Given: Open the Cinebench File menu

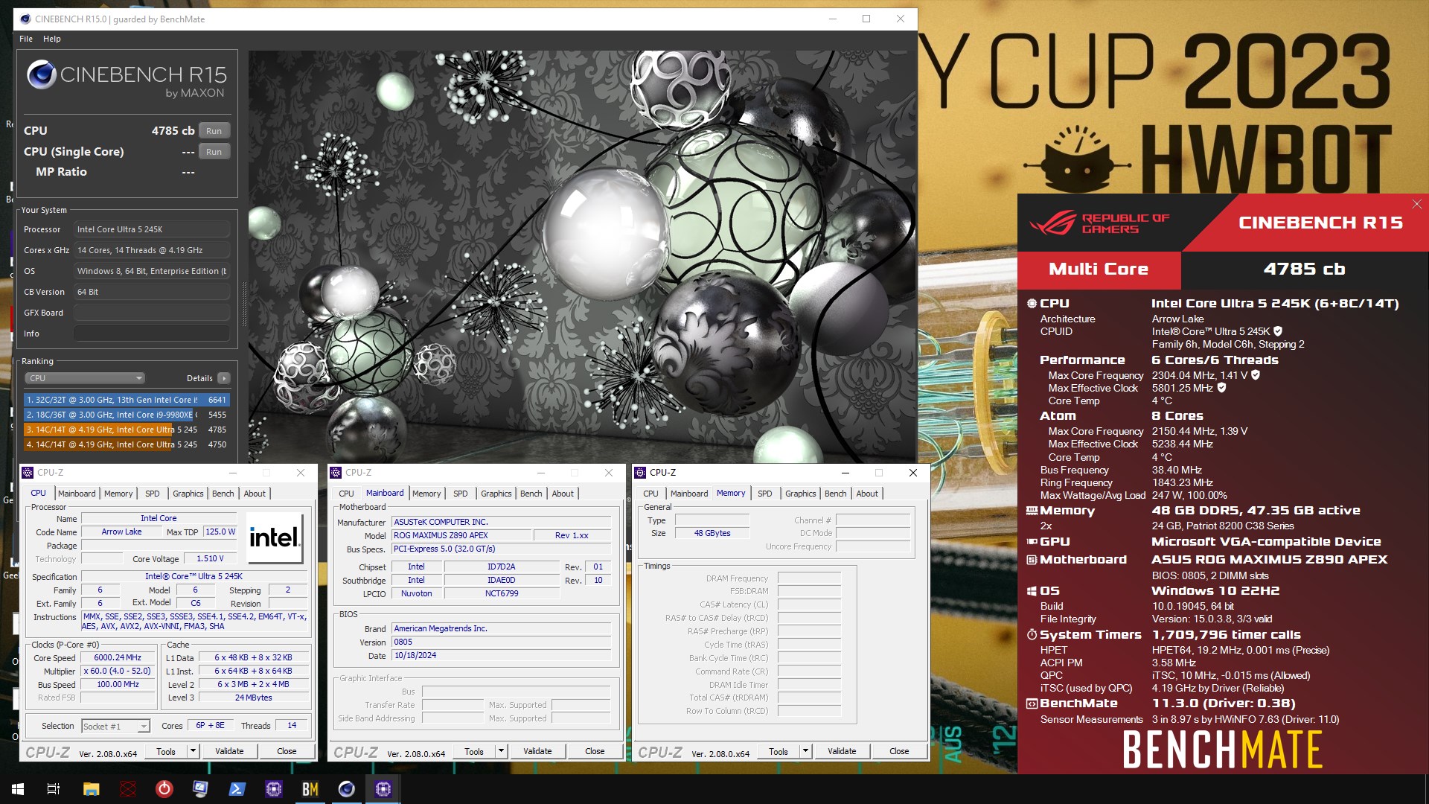Looking at the screenshot, I should pyautogui.click(x=26, y=39).
